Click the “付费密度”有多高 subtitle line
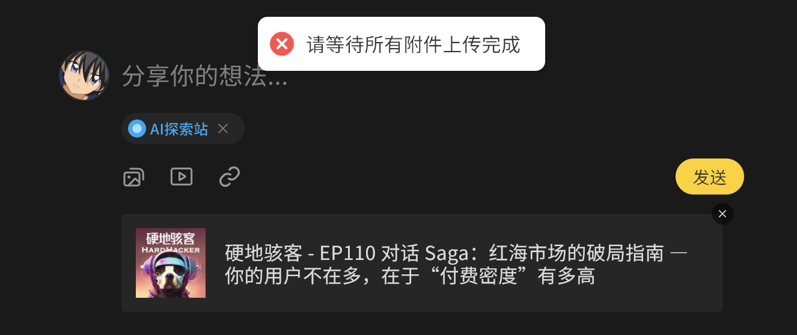Image resolution: width=797 pixels, height=335 pixels. pos(410,276)
